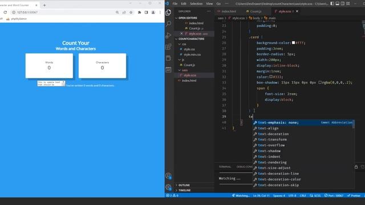Click the UTF-8 encoding indicator
This screenshot has height=205, width=365.
click(293, 195)
